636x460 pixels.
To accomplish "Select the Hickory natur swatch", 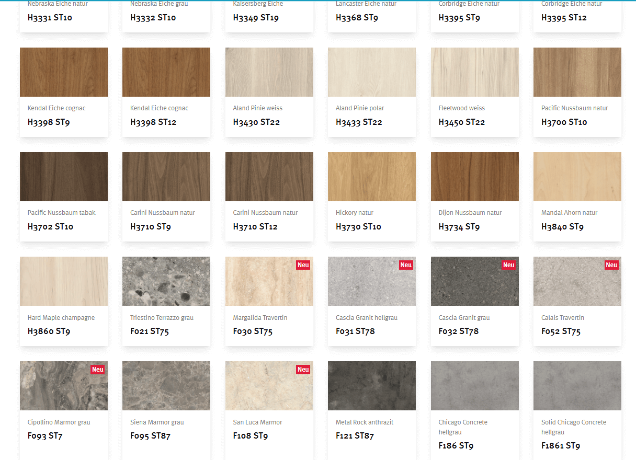I will pyautogui.click(x=372, y=177).
